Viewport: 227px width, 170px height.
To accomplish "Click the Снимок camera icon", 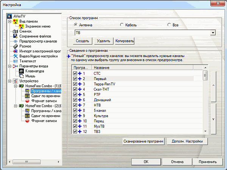I will click(16, 31).
